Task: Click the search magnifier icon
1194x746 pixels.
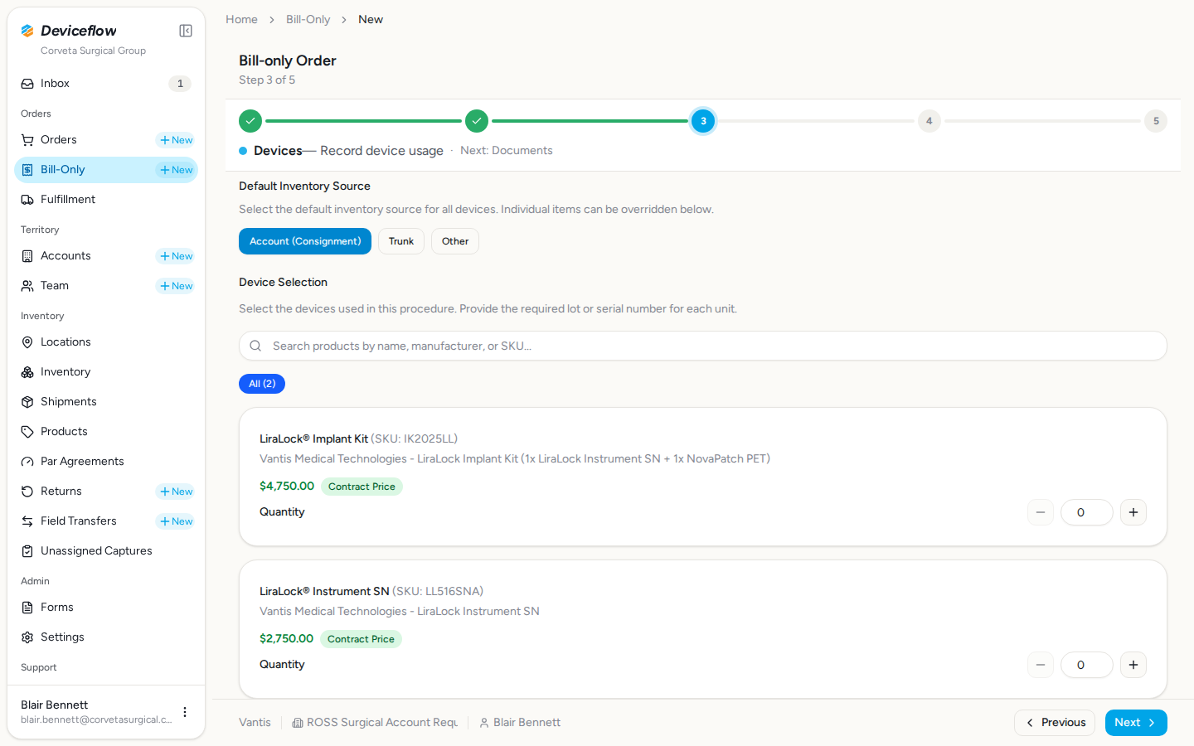Action: click(255, 346)
